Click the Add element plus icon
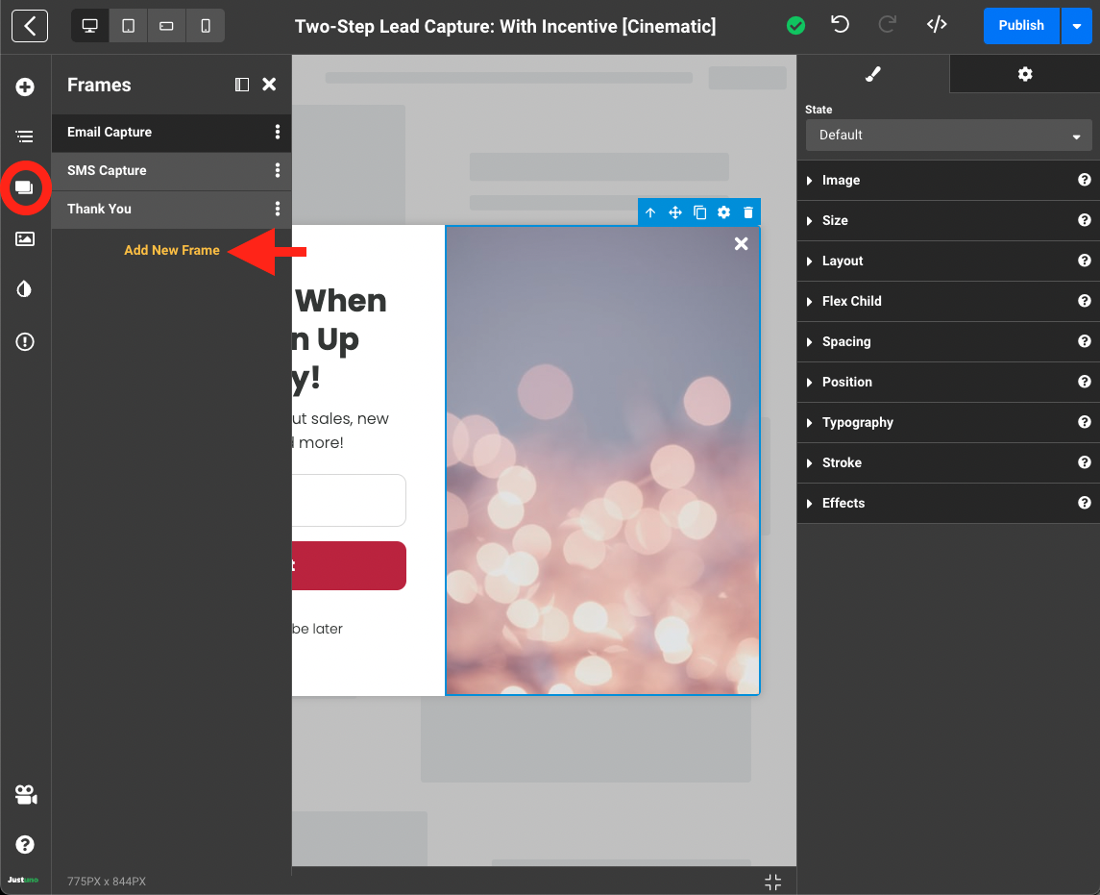The image size is (1100, 895). pos(25,87)
